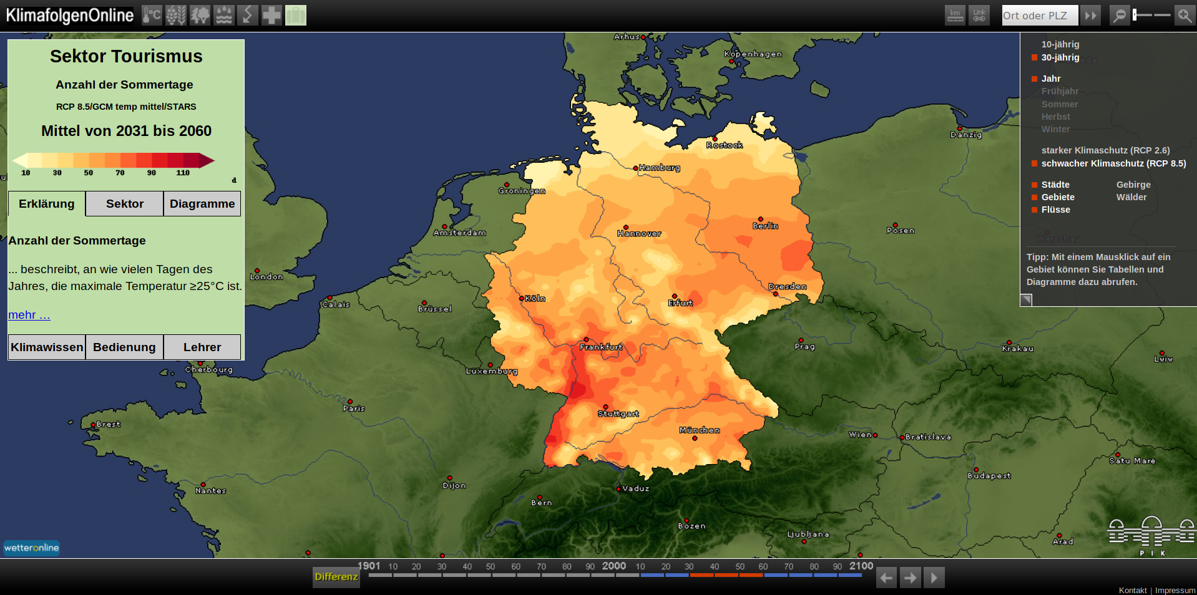1197x595 pixels.
Task: Open the Kontakt link
Action: point(1132,590)
